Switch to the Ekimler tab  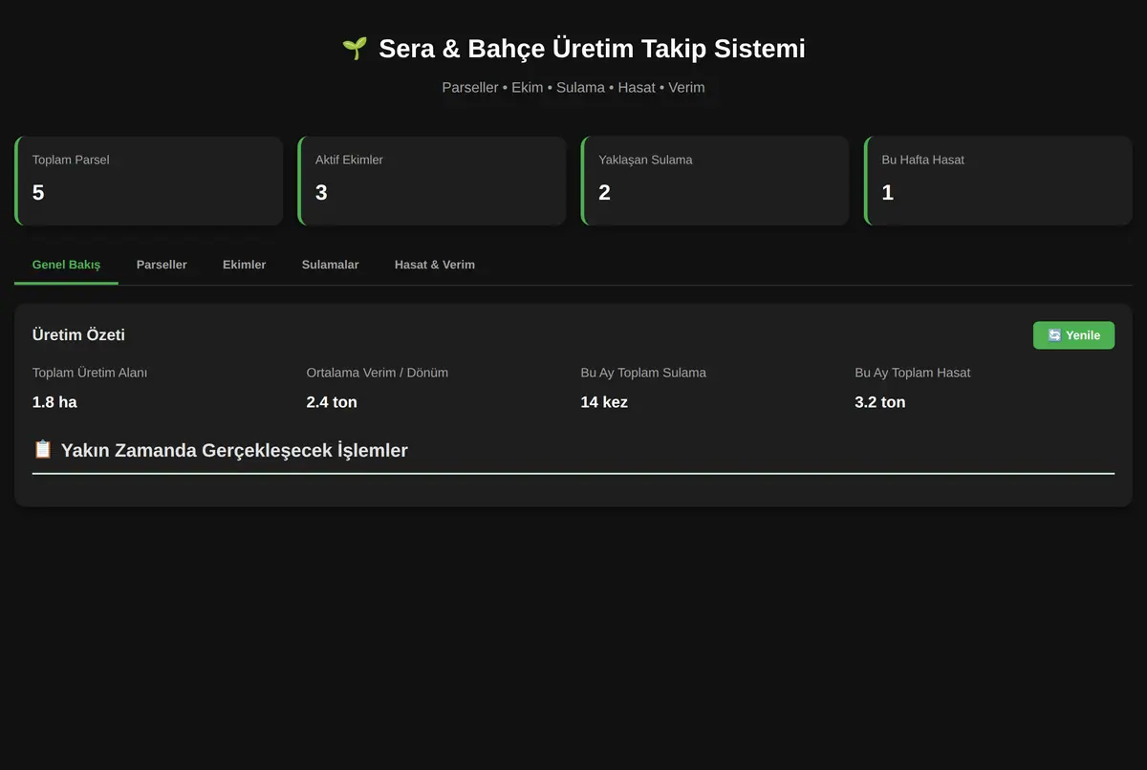click(x=245, y=265)
